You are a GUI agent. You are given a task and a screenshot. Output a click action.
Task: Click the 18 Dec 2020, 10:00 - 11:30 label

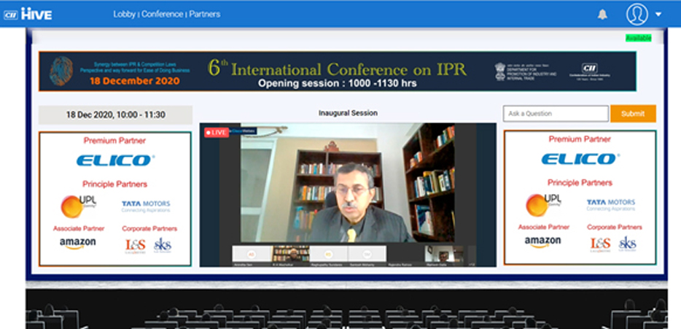click(115, 115)
